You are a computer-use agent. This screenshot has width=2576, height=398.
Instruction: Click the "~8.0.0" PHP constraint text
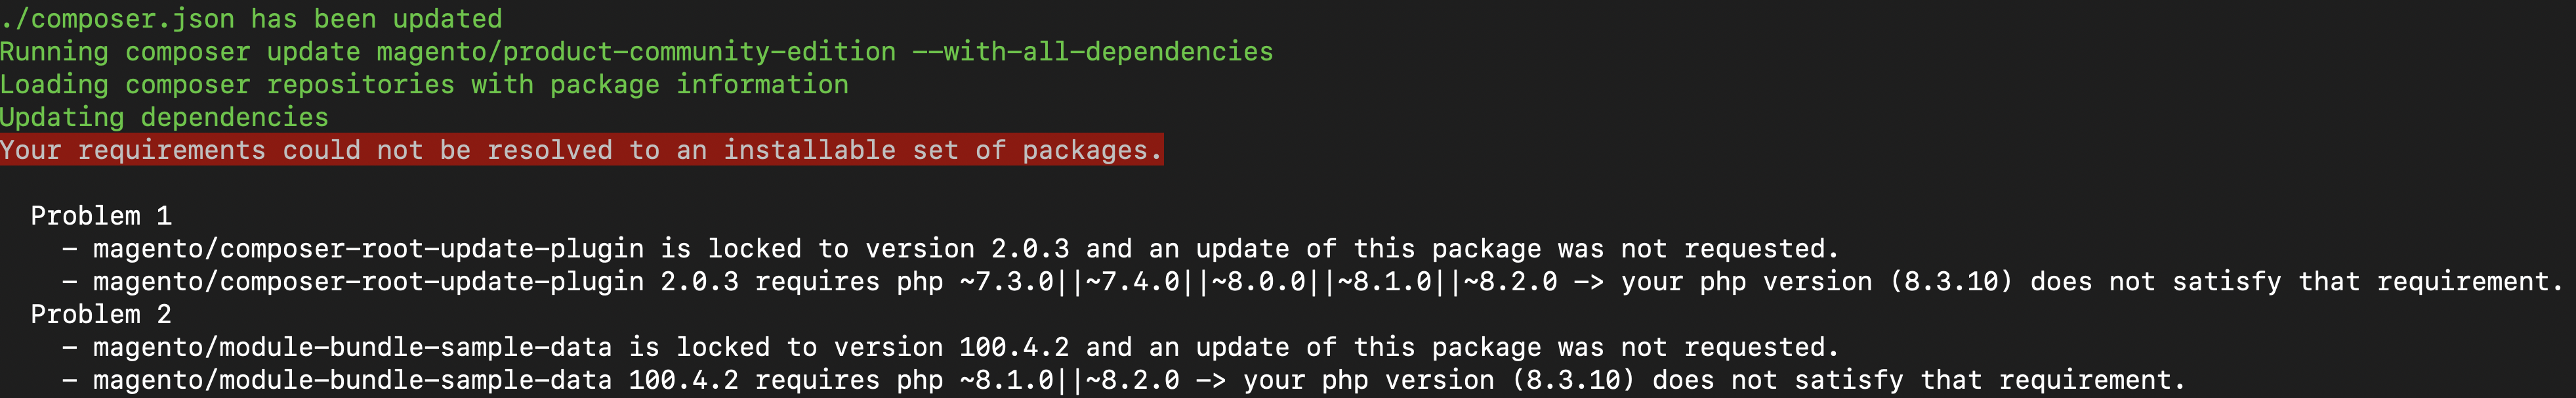coord(1258,282)
